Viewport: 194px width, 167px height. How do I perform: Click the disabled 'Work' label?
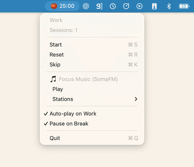(56, 20)
